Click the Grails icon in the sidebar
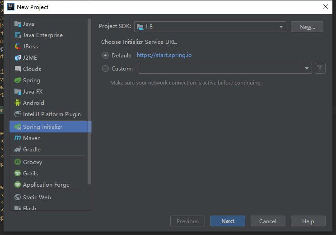Image resolution: width=336 pixels, height=235 pixels. click(18, 174)
